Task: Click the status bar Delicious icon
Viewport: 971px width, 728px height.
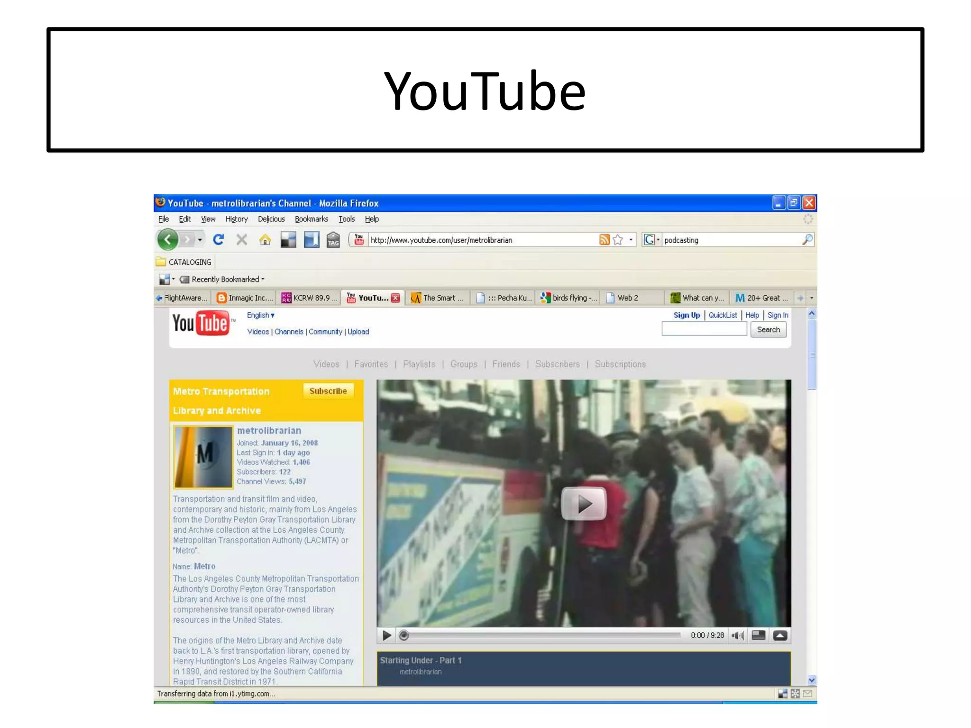Action: tap(783, 694)
